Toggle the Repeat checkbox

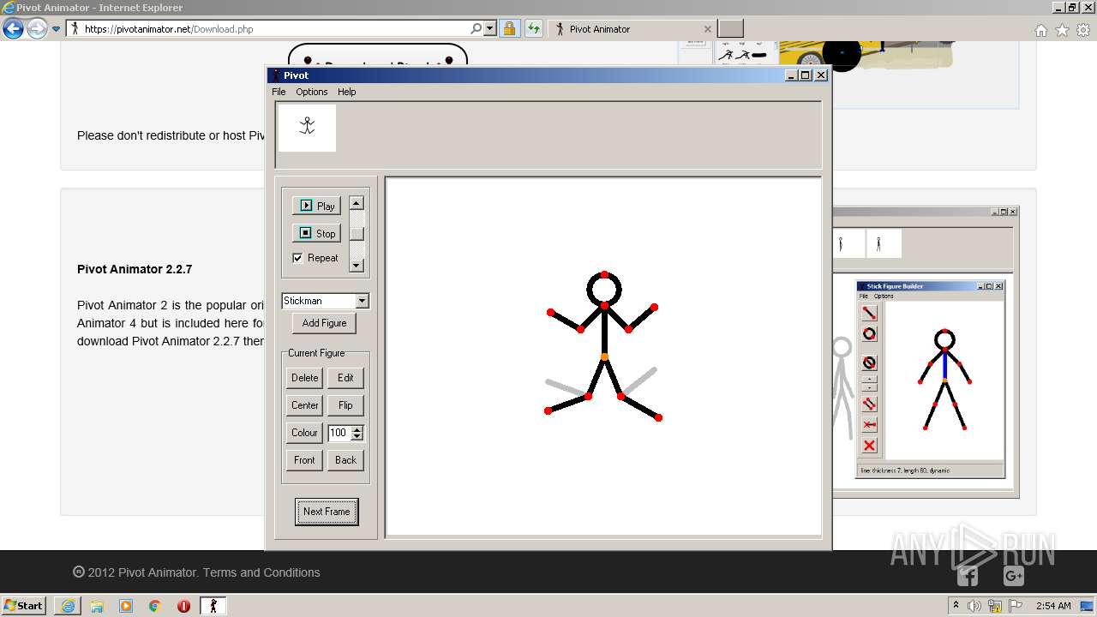(x=297, y=258)
